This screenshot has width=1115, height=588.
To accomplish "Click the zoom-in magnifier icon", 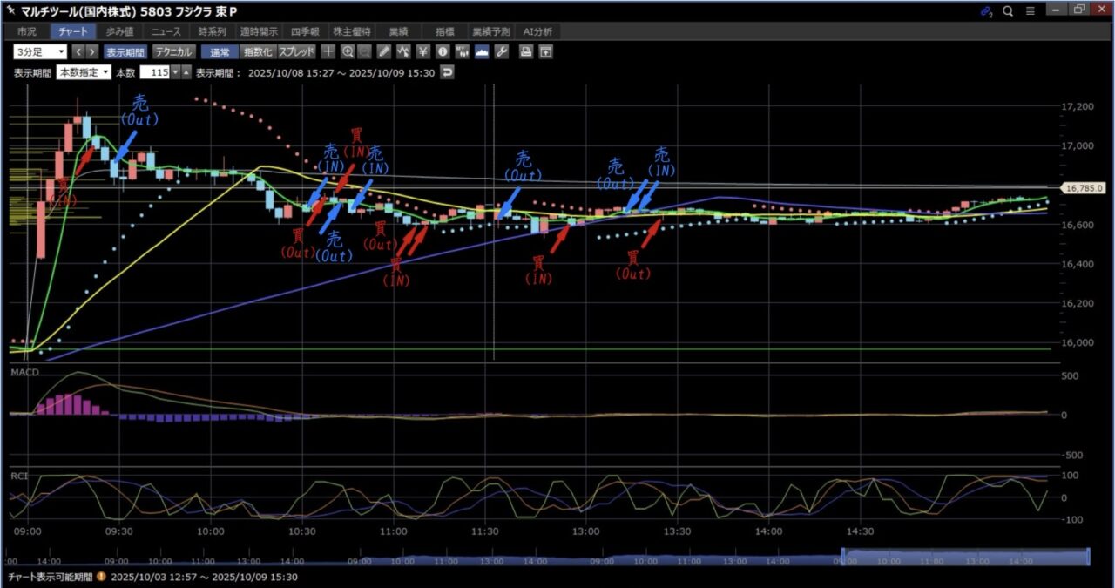I will [348, 51].
